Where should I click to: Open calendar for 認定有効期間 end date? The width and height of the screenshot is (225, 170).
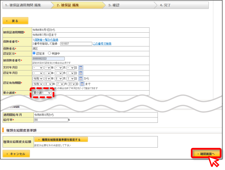click(82, 84)
